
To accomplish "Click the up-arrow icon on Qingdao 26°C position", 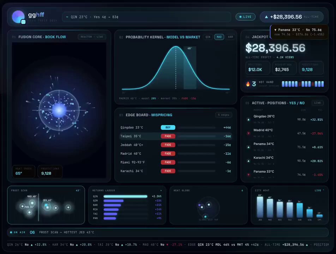I will click(248, 120).
